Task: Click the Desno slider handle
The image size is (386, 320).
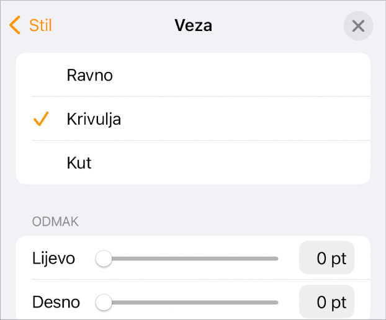Action: coord(104,303)
